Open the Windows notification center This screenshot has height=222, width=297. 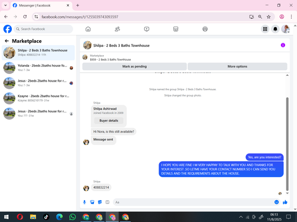coord(289,217)
